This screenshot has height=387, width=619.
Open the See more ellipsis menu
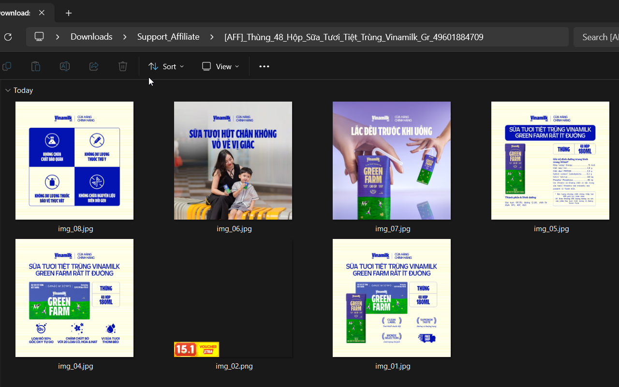pyautogui.click(x=264, y=66)
